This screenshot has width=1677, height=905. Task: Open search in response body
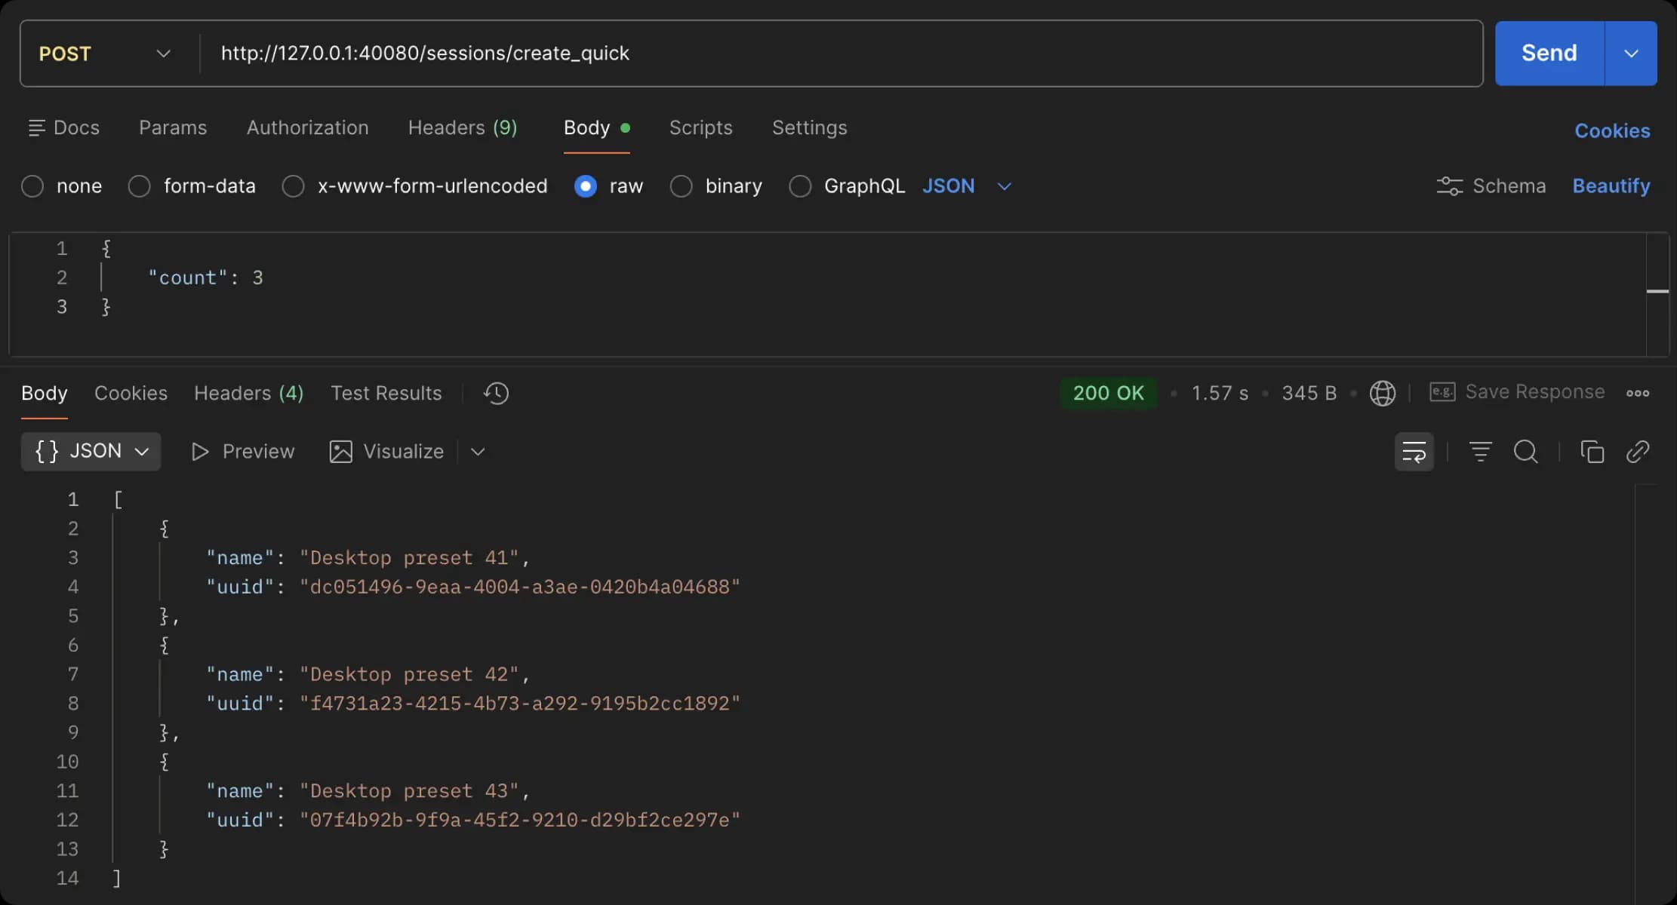(x=1525, y=452)
